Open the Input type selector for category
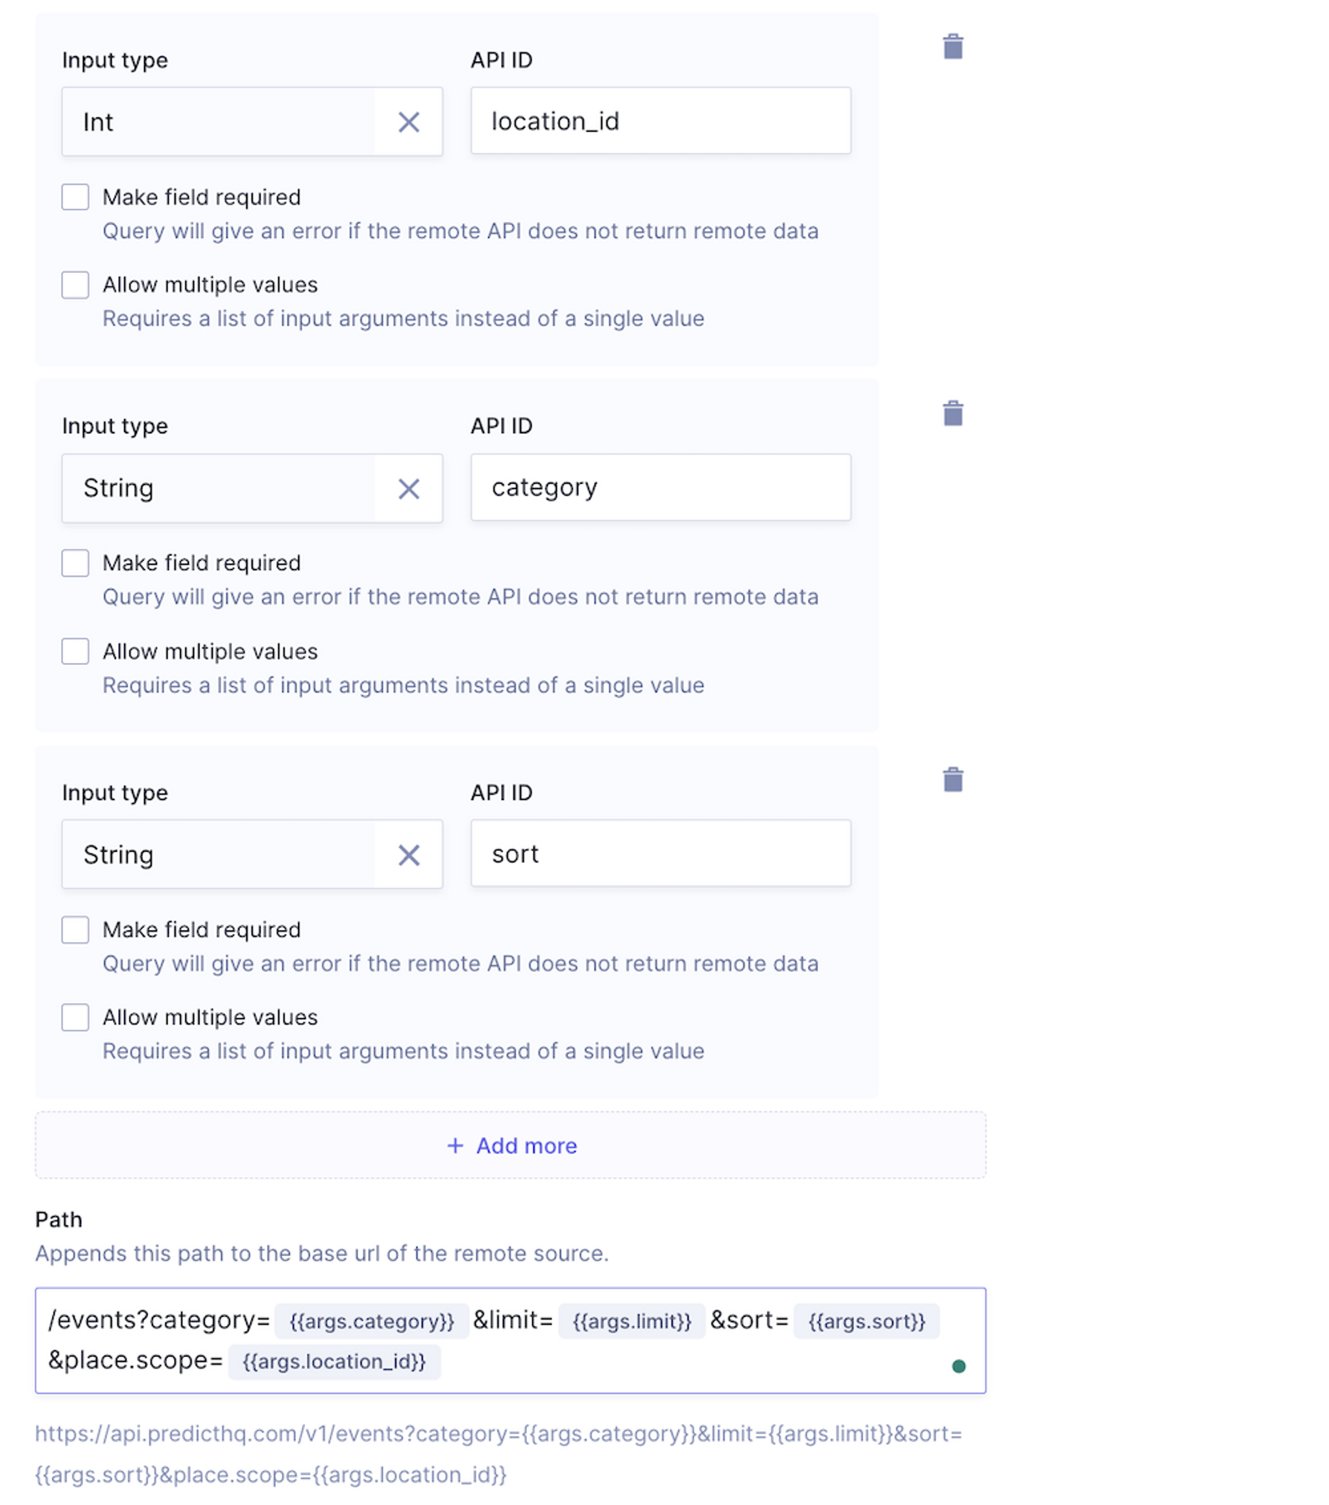This screenshot has height=1505, width=1329. [x=221, y=487]
